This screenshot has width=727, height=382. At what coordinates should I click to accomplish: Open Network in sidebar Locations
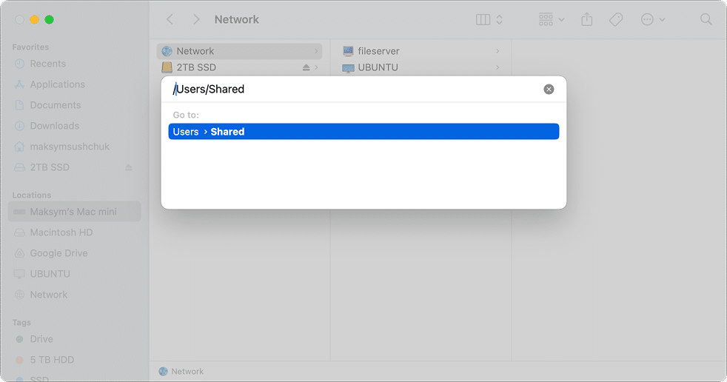tap(49, 295)
